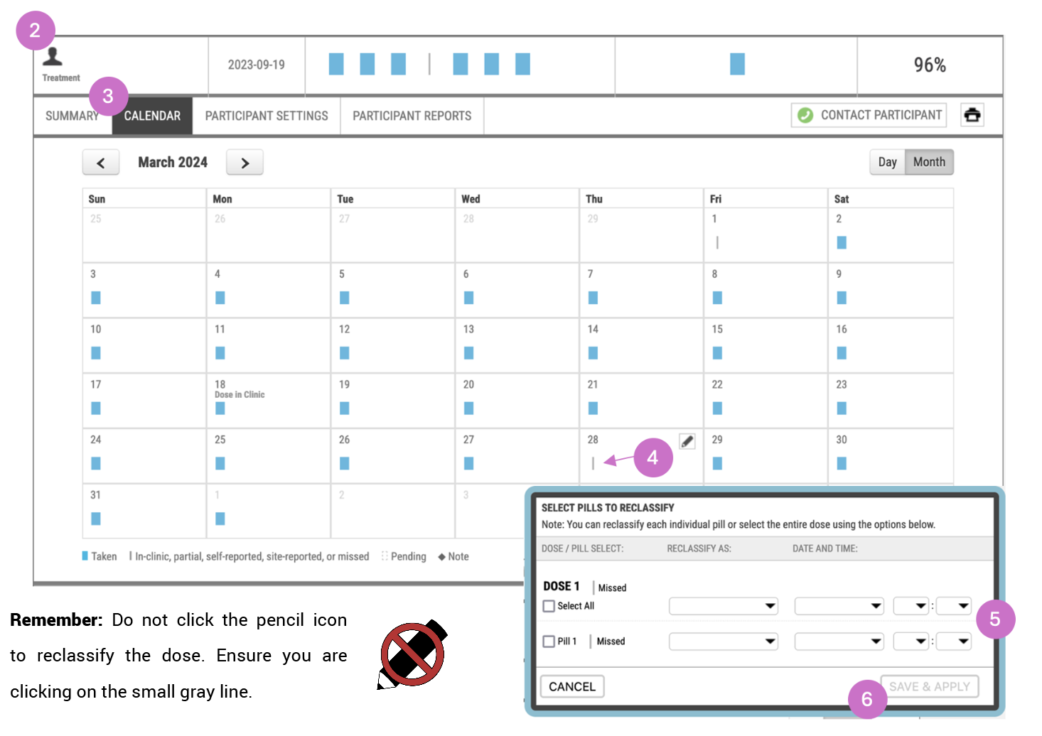Open the date dropdown in Select All row
This screenshot has width=1042, height=736.
click(839, 606)
